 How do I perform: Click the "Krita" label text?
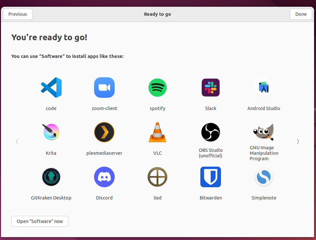click(51, 153)
